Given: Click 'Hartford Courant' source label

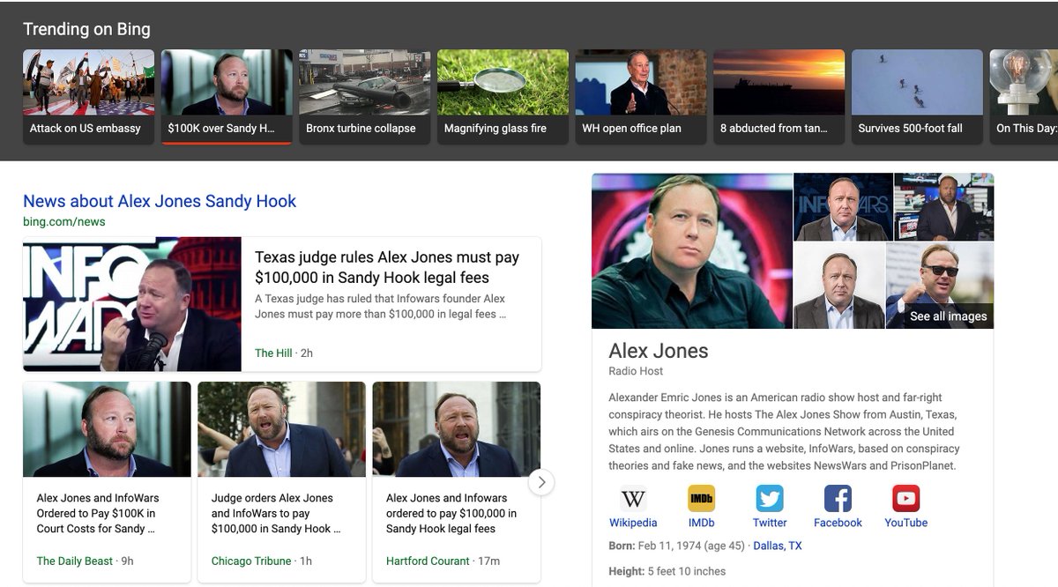Looking at the screenshot, I should click(x=428, y=561).
